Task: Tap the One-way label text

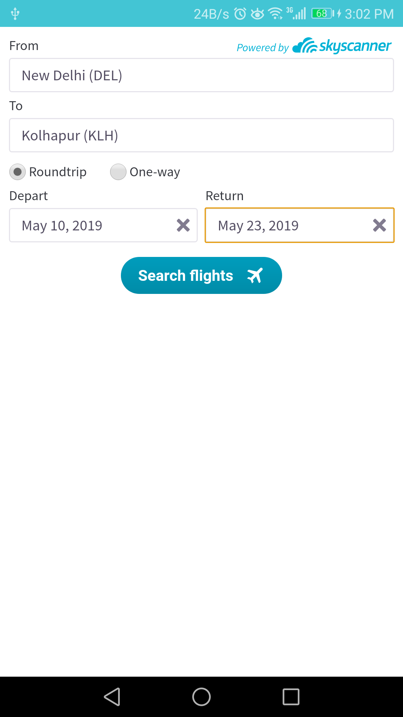Action: pyautogui.click(x=155, y=172)
